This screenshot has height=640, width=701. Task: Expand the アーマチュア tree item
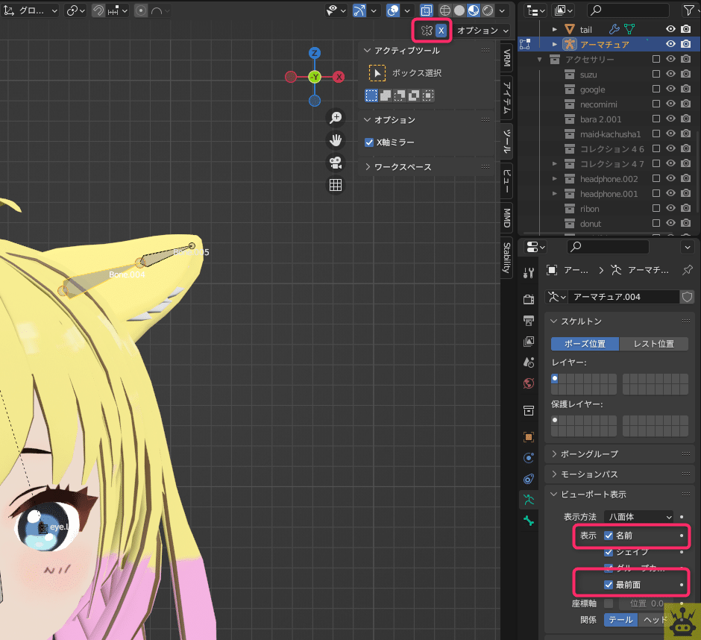555,44
